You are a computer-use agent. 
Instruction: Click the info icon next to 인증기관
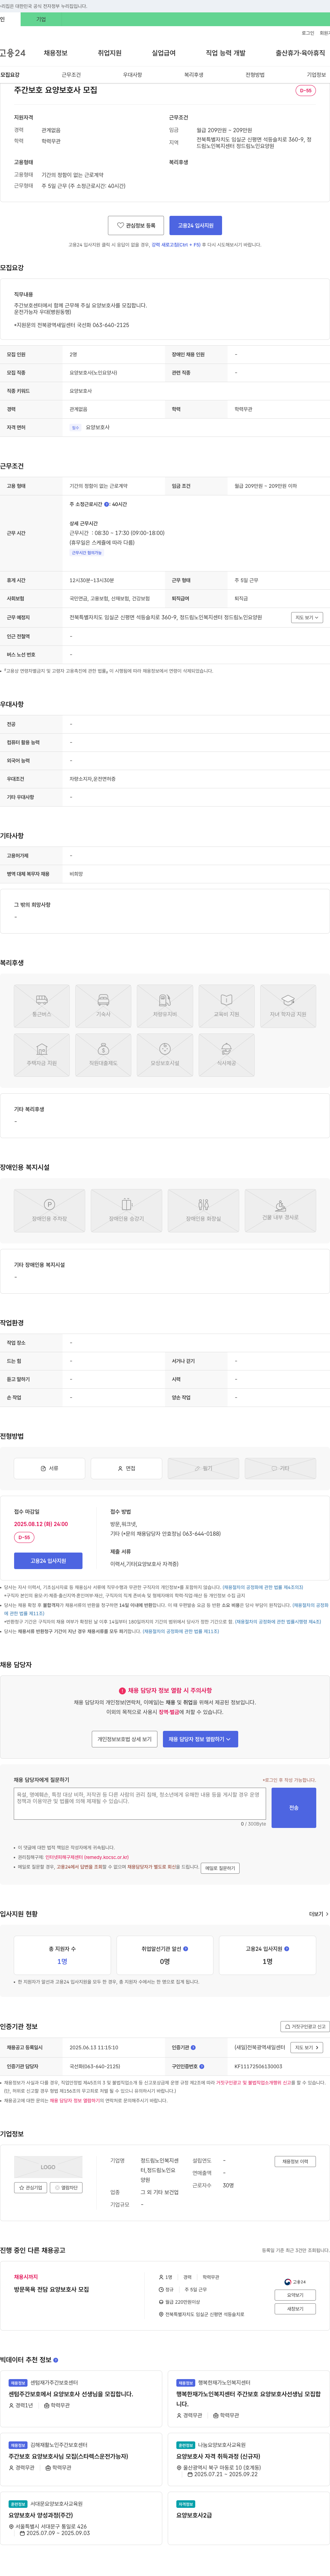(194, 2047)
